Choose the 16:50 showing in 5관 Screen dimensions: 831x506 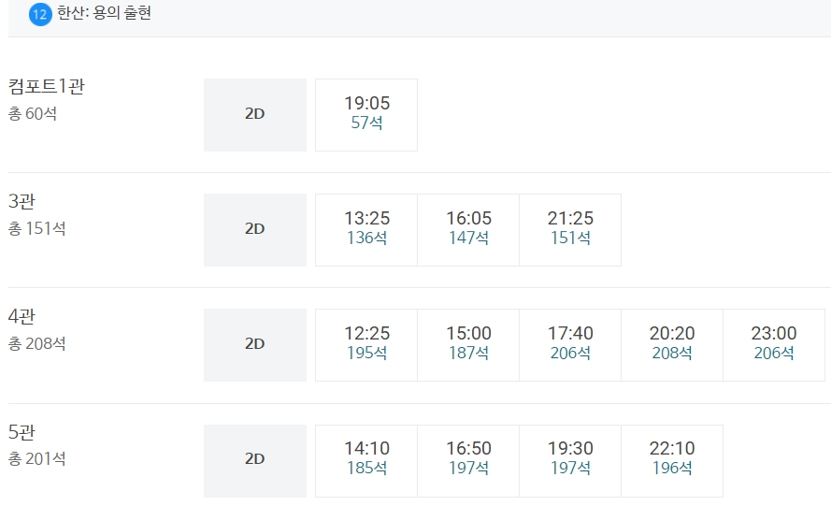pyautogui.click(x=468, y=460)
